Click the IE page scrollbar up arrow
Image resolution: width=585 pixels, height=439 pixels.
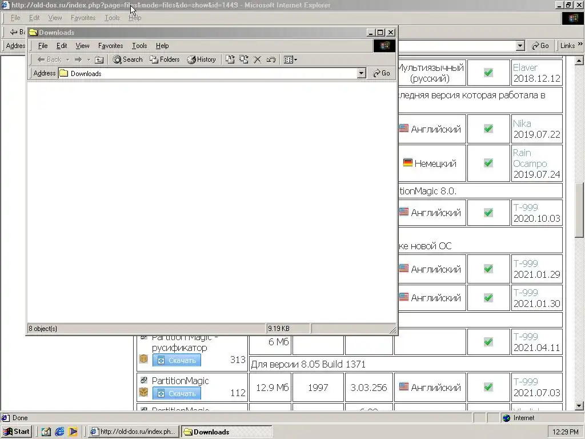(579, 61)
